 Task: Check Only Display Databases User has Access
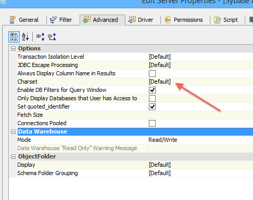[x=152, y=98]
